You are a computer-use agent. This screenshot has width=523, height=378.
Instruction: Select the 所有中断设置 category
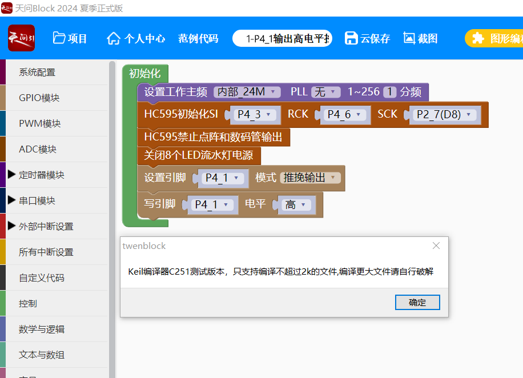click(54, 252)
